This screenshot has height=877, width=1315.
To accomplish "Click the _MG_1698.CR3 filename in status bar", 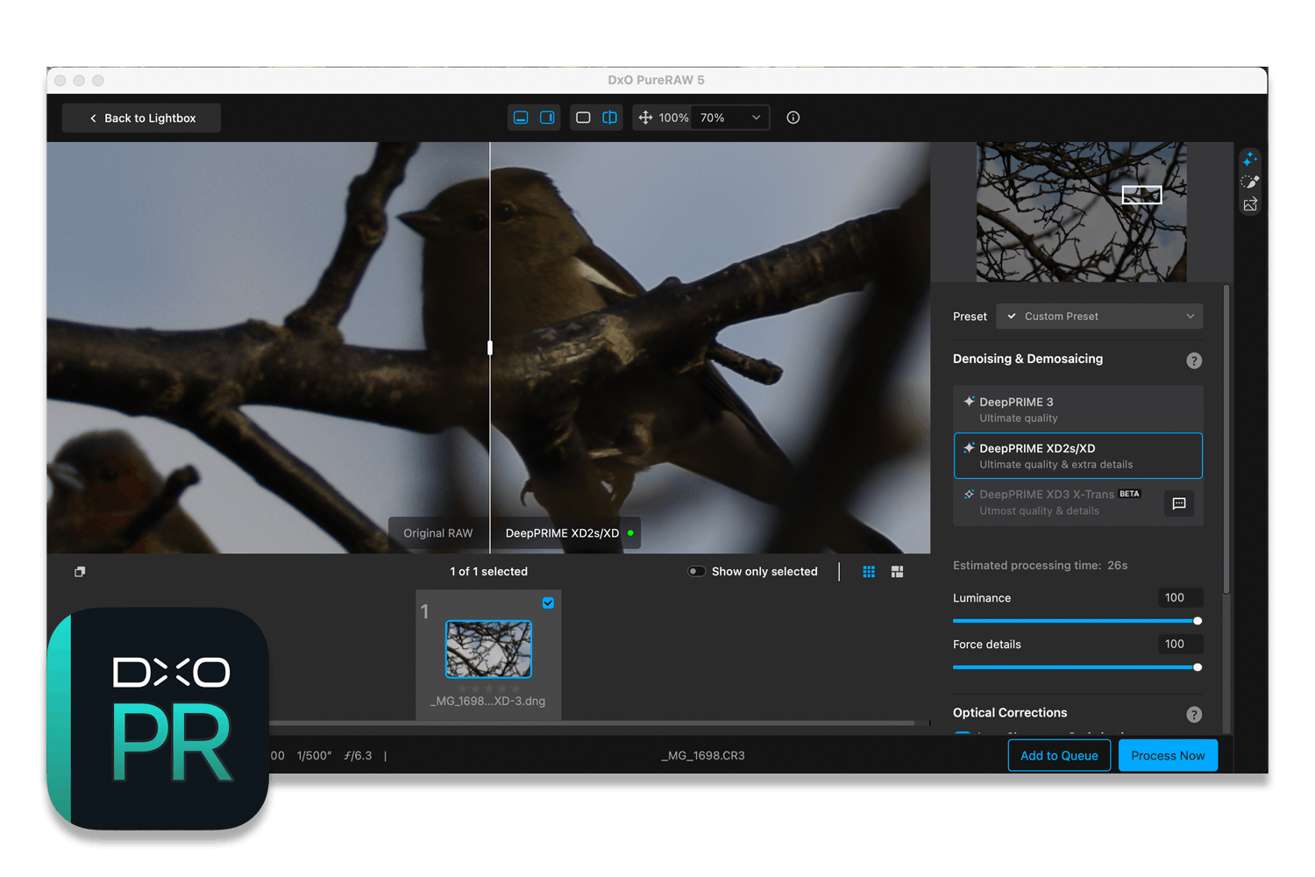I will [x=703, y=756].
